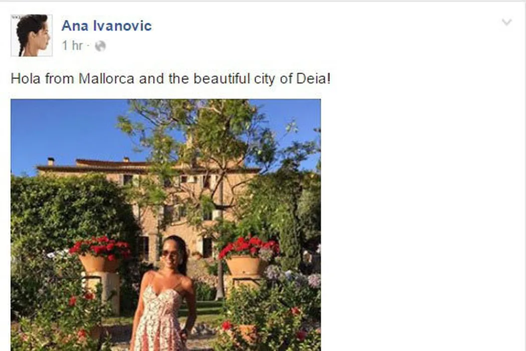Open the post's 1 hr timestamp

coord(72,45)
